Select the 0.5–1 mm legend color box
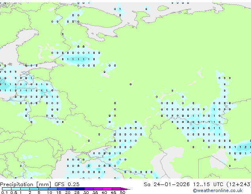251x194 pixels. (16, 189)
